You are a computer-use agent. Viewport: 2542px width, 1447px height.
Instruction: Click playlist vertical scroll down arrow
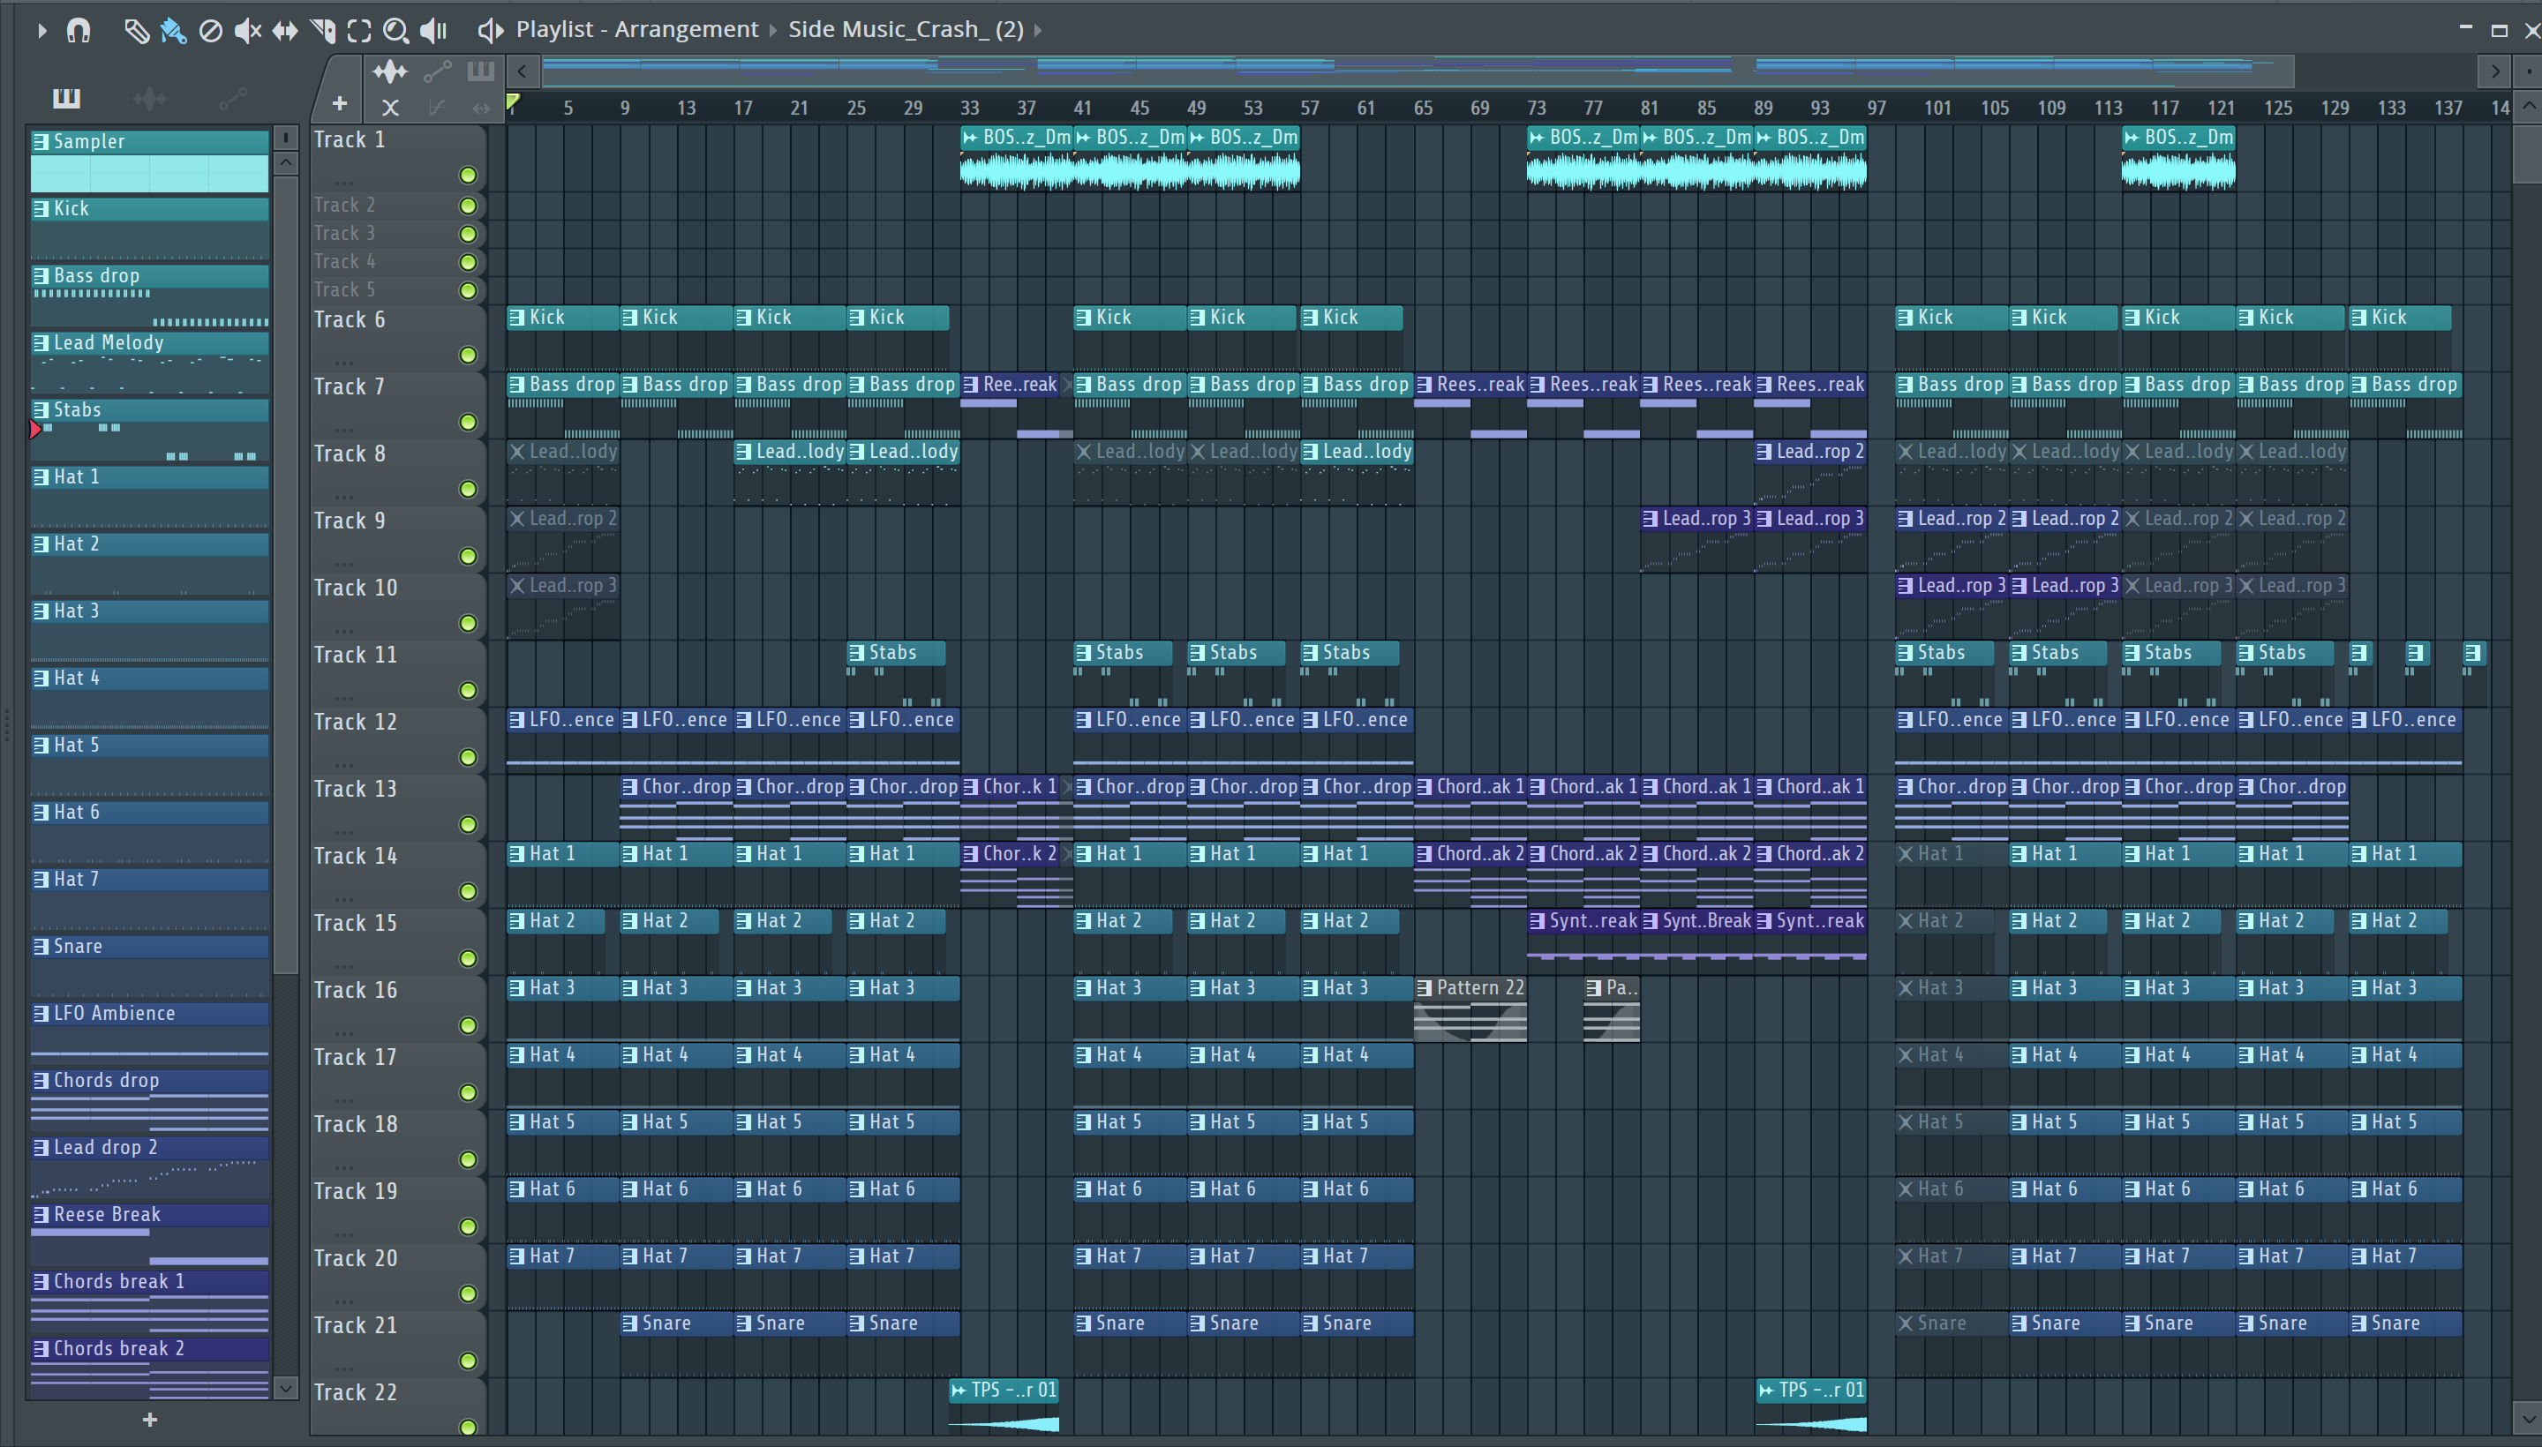[2530, 1417]
